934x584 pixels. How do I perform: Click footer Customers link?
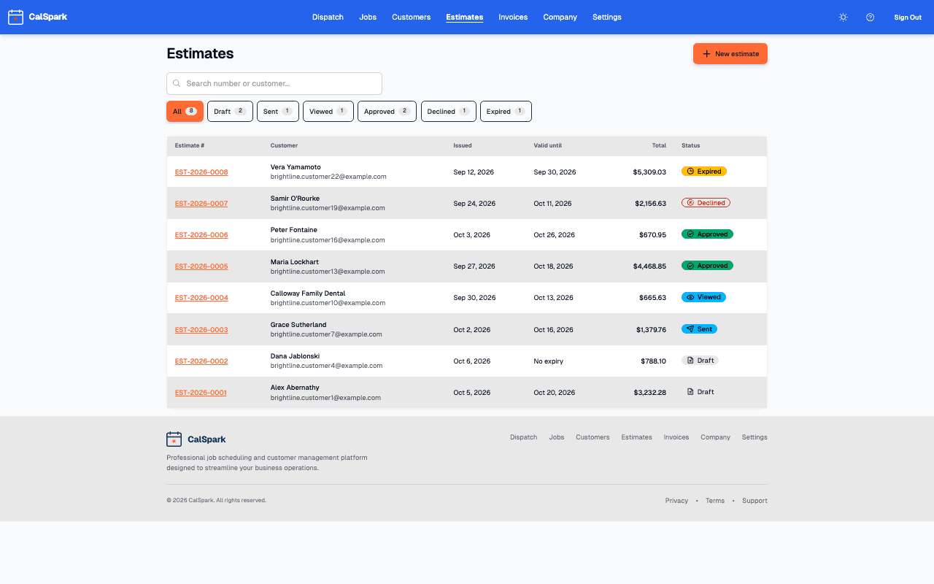coord(593,437)
